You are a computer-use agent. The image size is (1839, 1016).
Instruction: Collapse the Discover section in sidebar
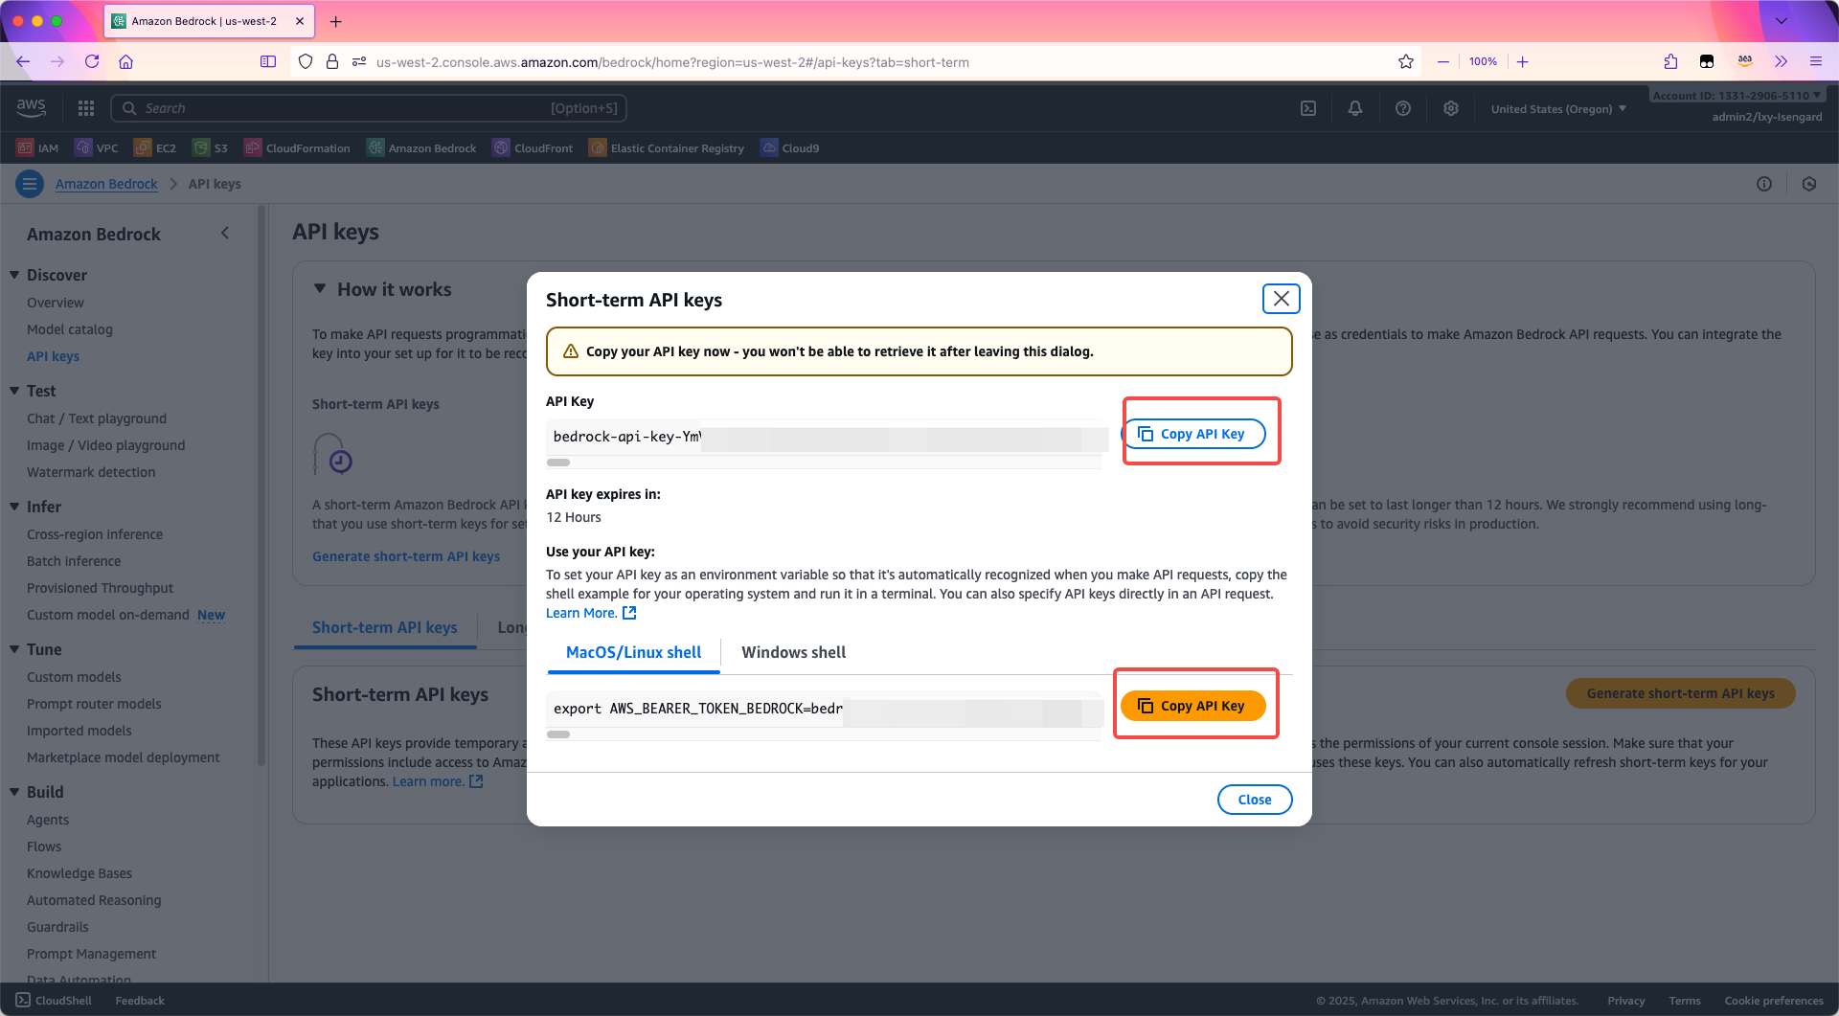click(14, 275)
